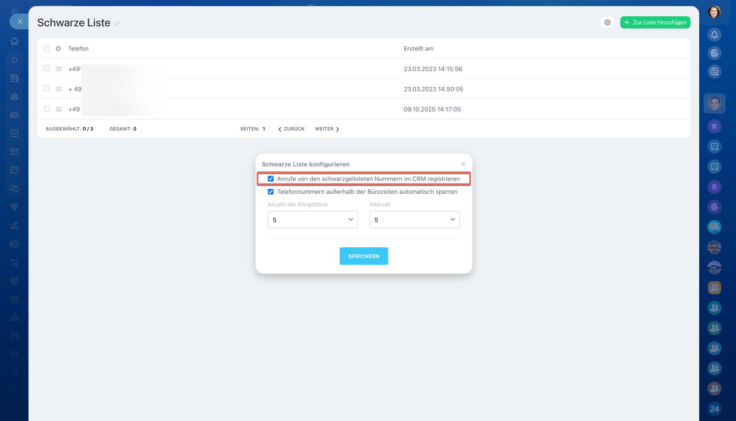Open the hamburger main menu
736x421 pixels.
click(14, 11)
